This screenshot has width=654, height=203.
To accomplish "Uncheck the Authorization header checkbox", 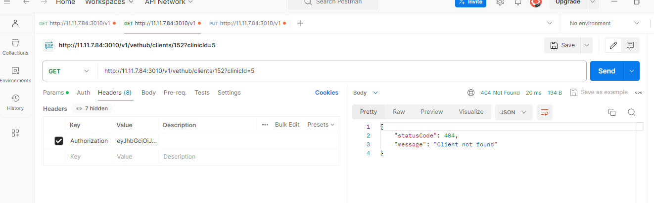I will pyautogui.click(x=59, y=141).
